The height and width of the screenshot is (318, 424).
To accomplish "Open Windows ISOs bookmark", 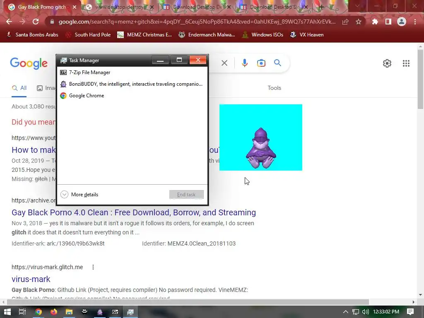I will 263,35.
